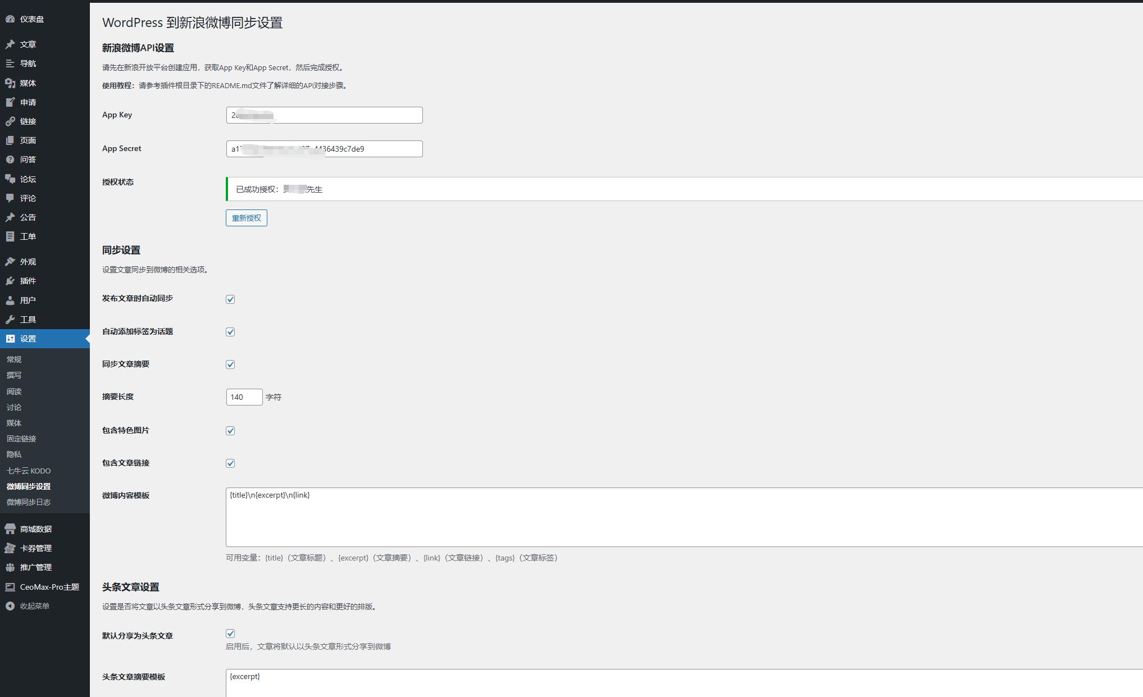1143x697 pixels.
Task: Open 讨论 settings submenu
Action: pyautogui.click(x=14, y=407)
